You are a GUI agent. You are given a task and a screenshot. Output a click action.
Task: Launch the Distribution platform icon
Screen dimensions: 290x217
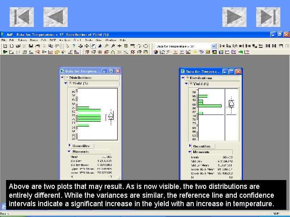(x=5, y=52)
